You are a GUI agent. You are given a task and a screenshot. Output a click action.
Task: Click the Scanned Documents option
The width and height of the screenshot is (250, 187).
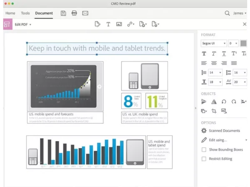point(224,131)
